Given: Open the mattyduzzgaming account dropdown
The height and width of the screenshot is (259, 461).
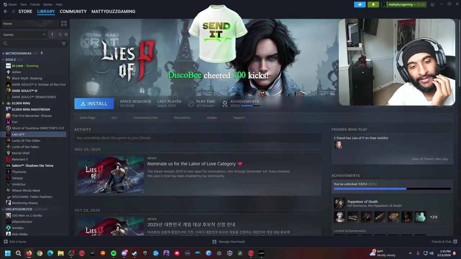Looking at the screenshot, I should pos(403,4).
